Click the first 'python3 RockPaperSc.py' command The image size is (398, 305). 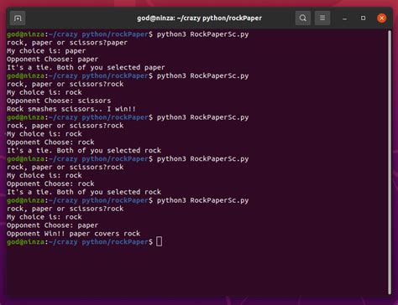[x=202, y=34]
